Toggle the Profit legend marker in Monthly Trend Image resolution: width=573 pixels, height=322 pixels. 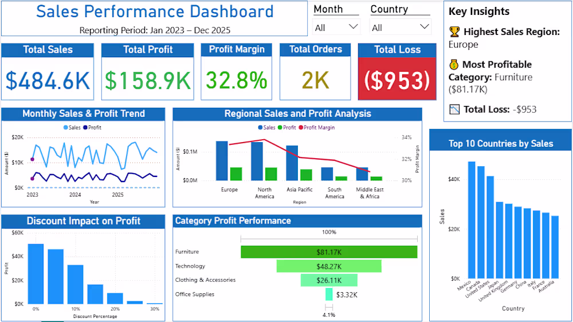(85, 128)
